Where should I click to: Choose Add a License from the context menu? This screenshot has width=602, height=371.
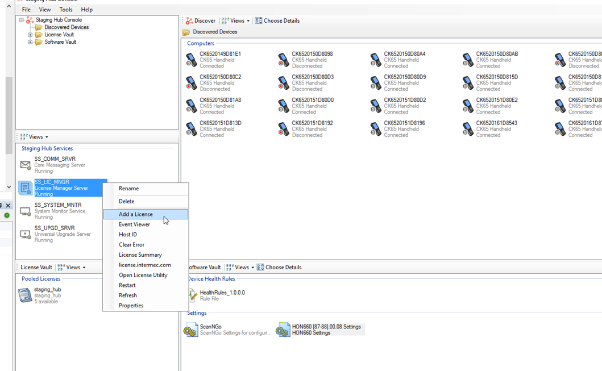click(x=136, y=214)
